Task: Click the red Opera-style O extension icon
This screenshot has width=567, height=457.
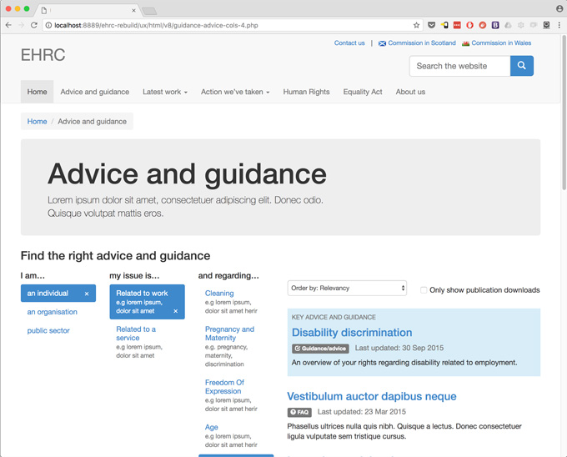Action: [469, 25]
